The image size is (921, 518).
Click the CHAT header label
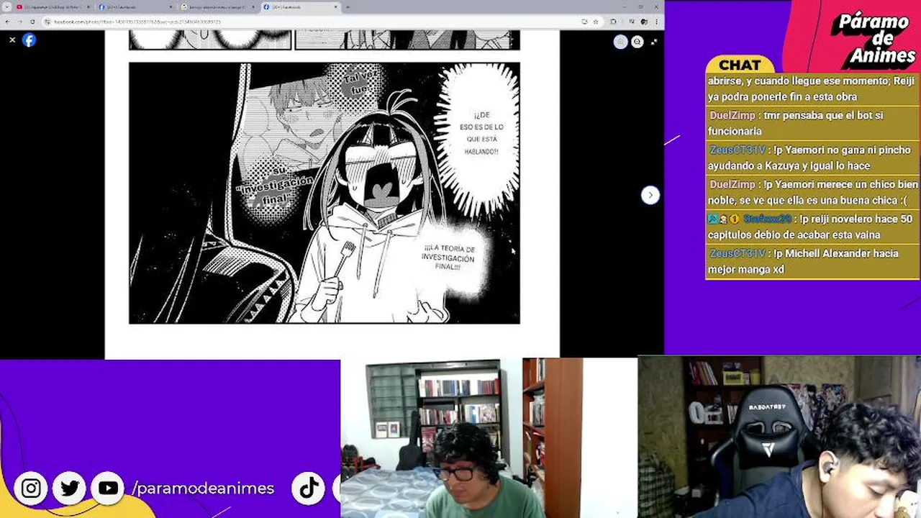point(740,65)
